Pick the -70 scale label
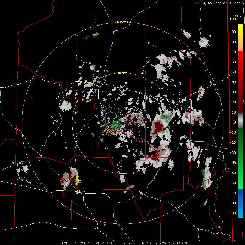Screen dimensions: 245x245 pyautogui.click(x=233, y=193)
